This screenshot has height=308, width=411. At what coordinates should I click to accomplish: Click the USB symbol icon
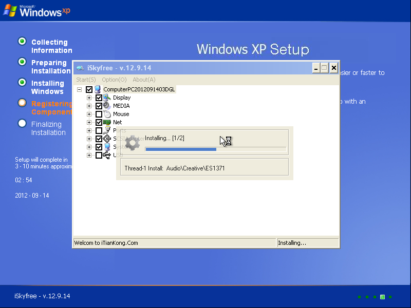click(x=107, y=155)
